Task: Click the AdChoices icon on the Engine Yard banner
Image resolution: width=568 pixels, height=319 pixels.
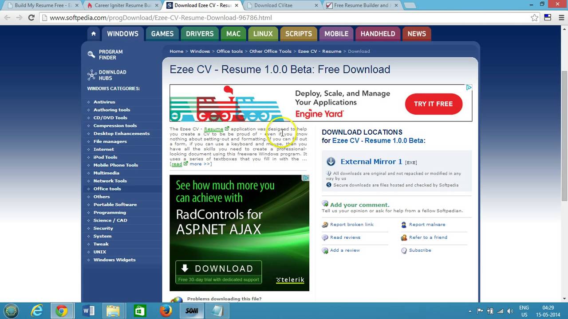Action: tap(469, 88)
